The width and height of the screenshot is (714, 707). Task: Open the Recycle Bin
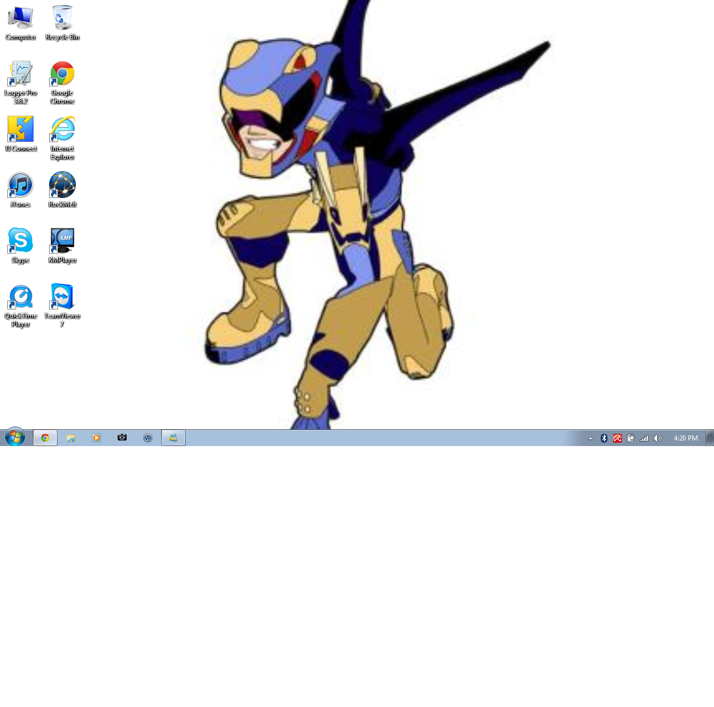point(60,18)
